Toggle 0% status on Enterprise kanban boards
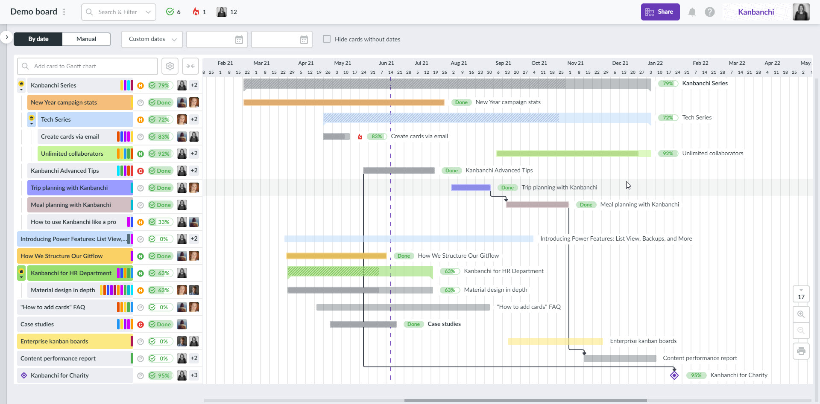Viewport: 820px width, 404px height. click(160, 341)
